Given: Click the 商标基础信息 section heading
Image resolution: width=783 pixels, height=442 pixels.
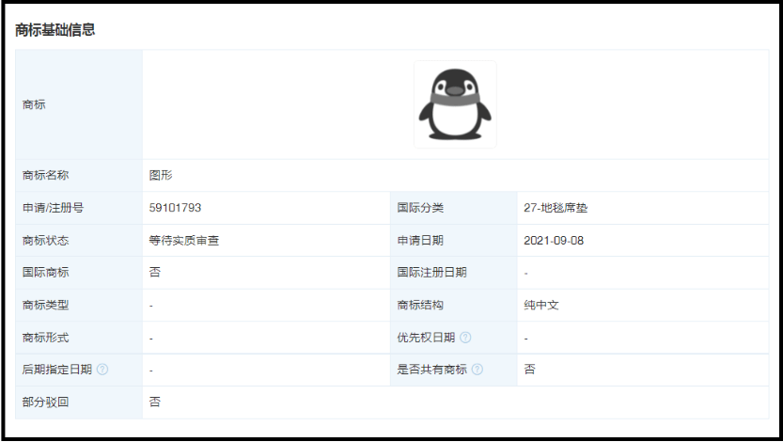Looking at the screenshot, I should coord(55,30).
